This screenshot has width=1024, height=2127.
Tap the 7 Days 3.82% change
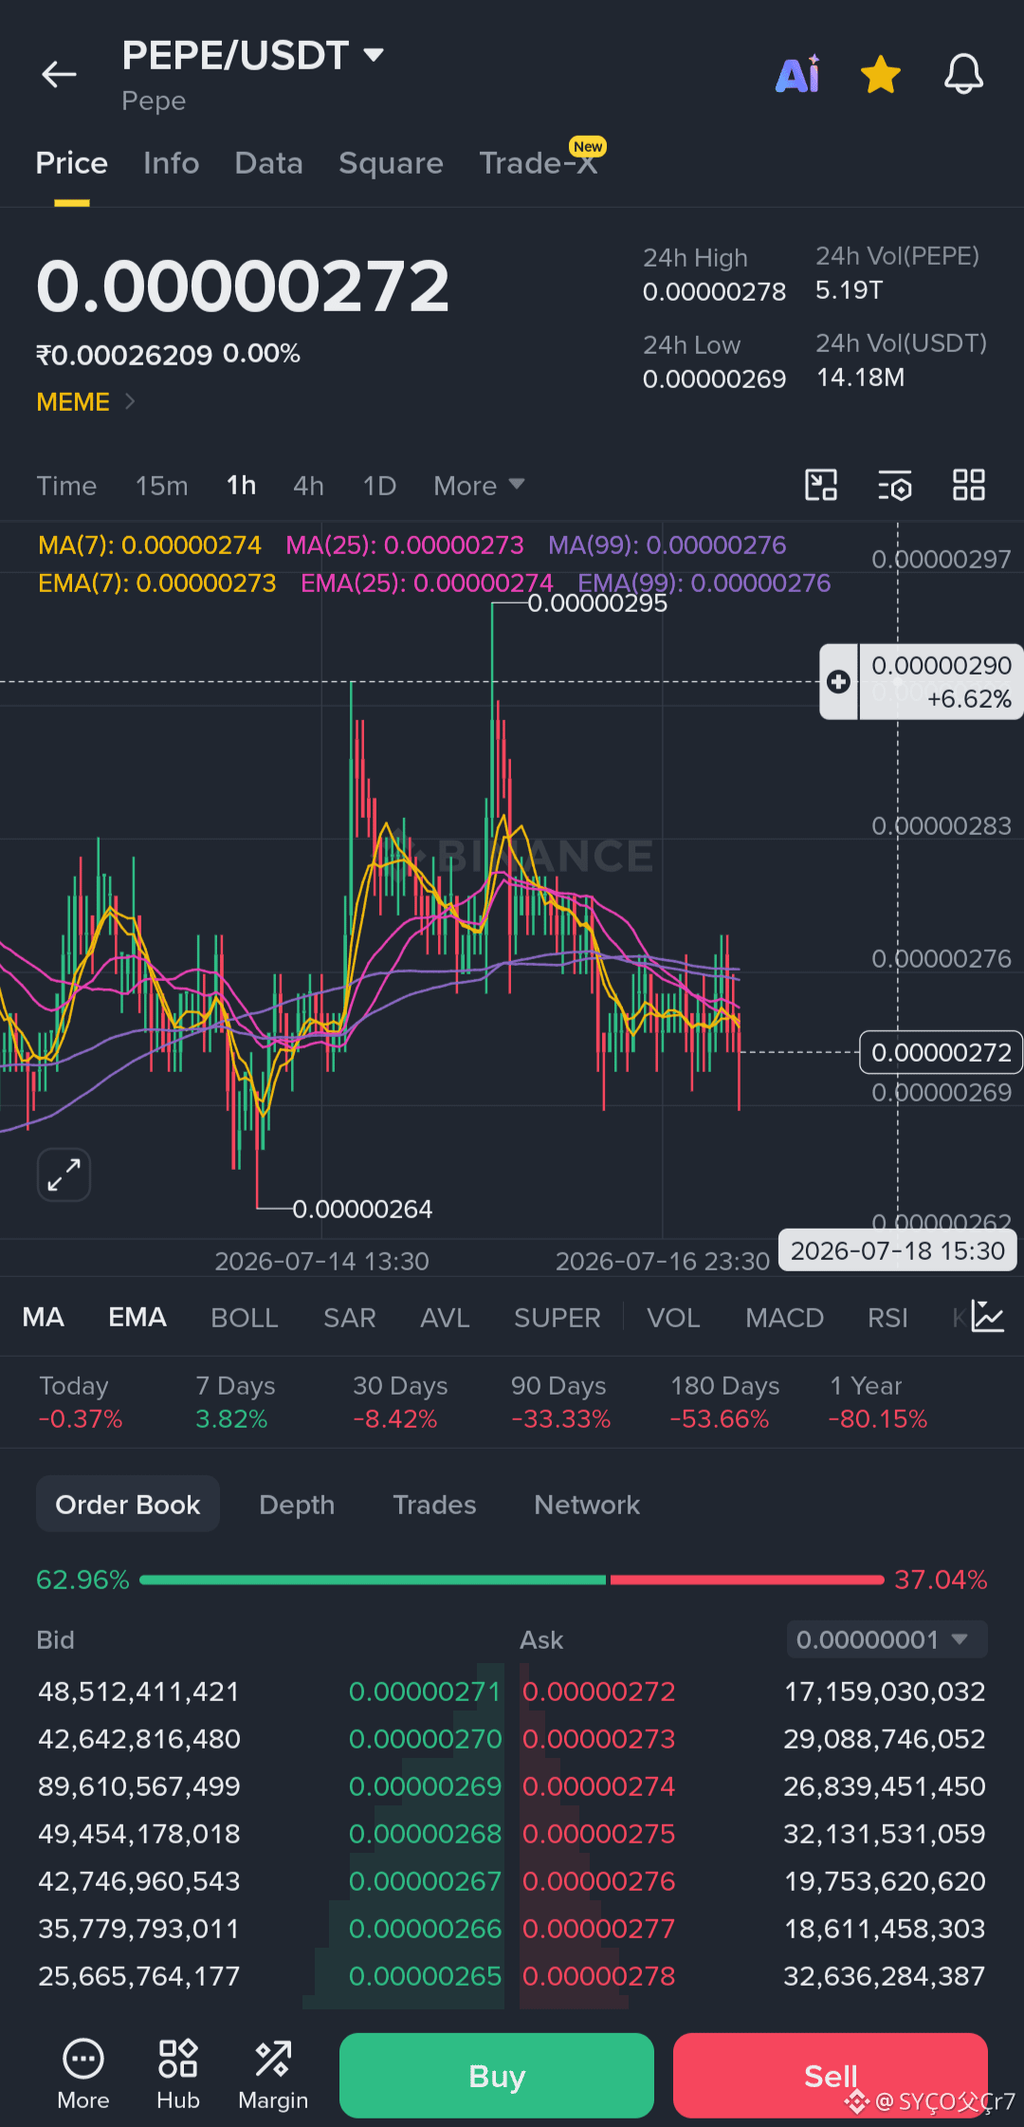pyautogui.click(x=235, y=1402)
